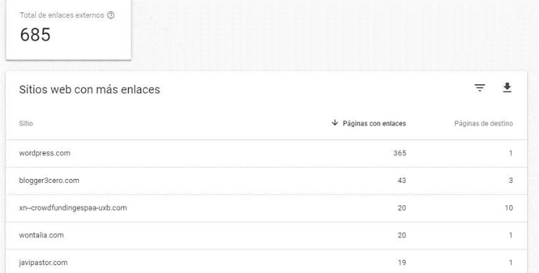
Task: Click the destination pages value 3
Action: pyautogui.click(x=511, y=180)
